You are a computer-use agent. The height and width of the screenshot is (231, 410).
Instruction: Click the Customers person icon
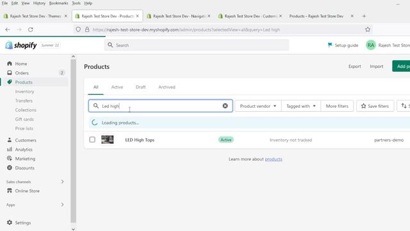coord(10,140)
